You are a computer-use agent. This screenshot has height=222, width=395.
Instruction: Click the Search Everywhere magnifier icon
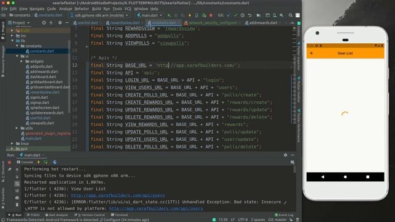[291, 15]
